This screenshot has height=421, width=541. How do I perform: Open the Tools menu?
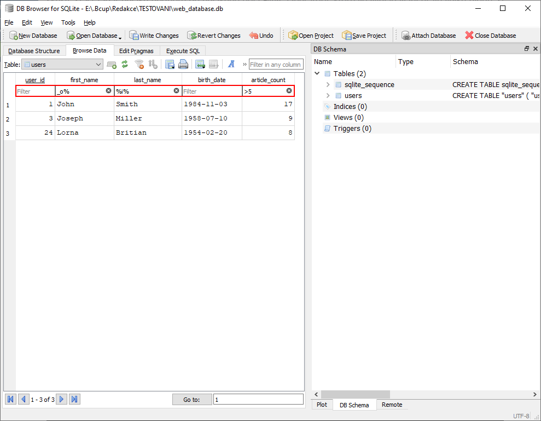pyautogui.click(x=68, y=22)
